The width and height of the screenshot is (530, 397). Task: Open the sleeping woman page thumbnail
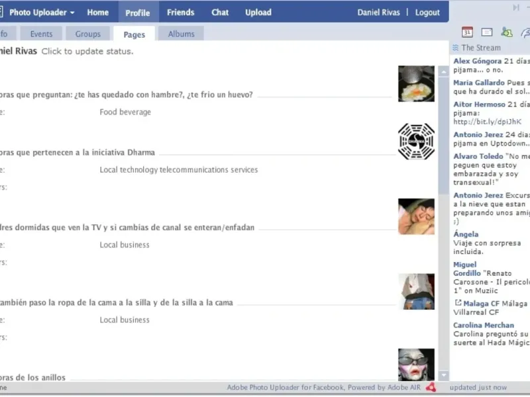click(x=416, y=216)
